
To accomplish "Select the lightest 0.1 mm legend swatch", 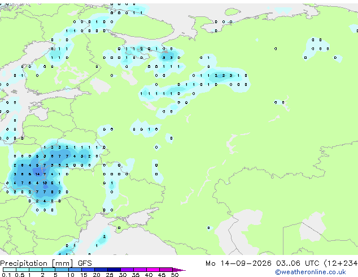I will click(x=10, y=270).
